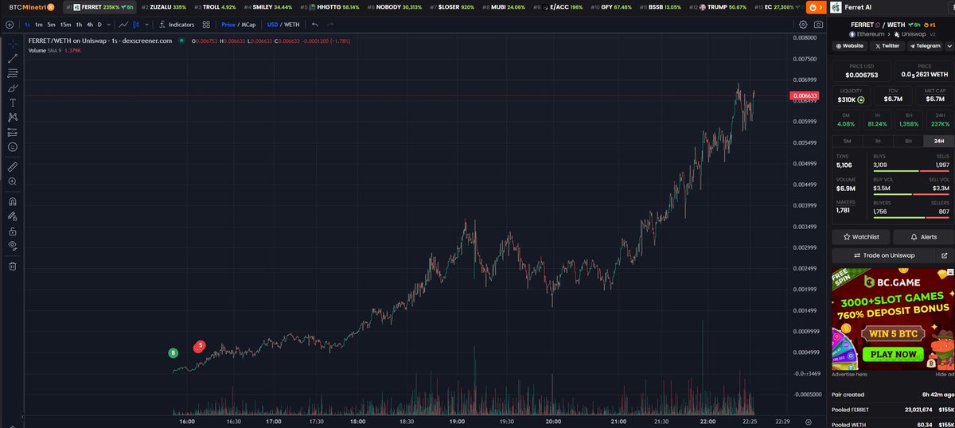The width and height of the screenshot is (955, 428).
Task: Select the ruler measure tool
Action: (x=13, y=167)
